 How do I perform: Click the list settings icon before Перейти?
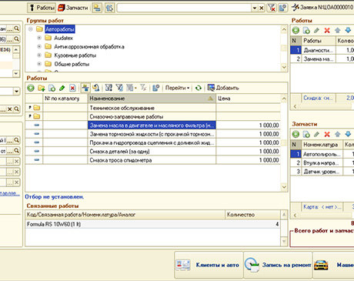point(155,88)
